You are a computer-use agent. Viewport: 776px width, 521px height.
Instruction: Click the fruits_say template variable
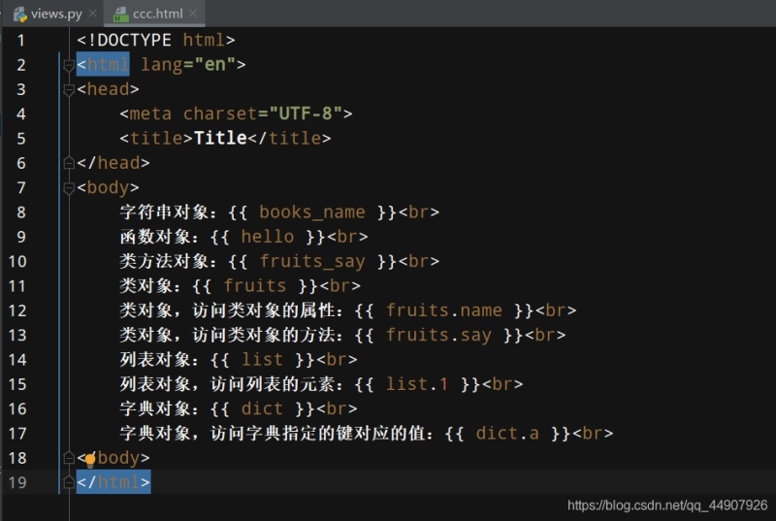(x=312, y=261)
